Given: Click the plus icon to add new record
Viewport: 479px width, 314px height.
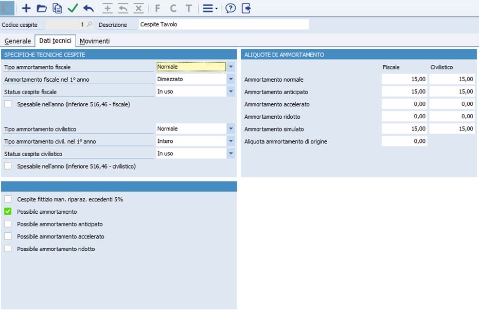Looking at the screenshot, I should coord(26,8).
